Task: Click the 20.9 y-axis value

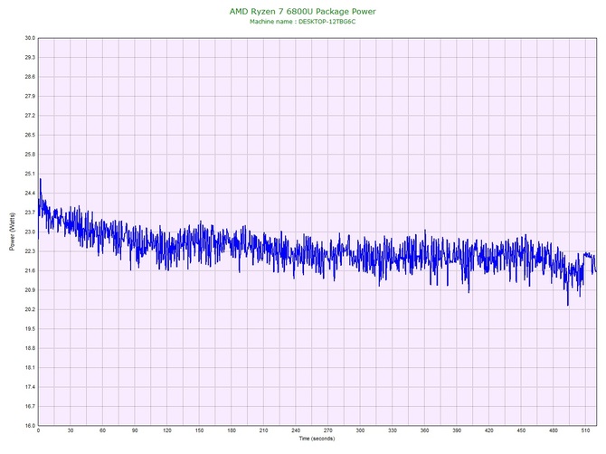Action: pos(30,289)
